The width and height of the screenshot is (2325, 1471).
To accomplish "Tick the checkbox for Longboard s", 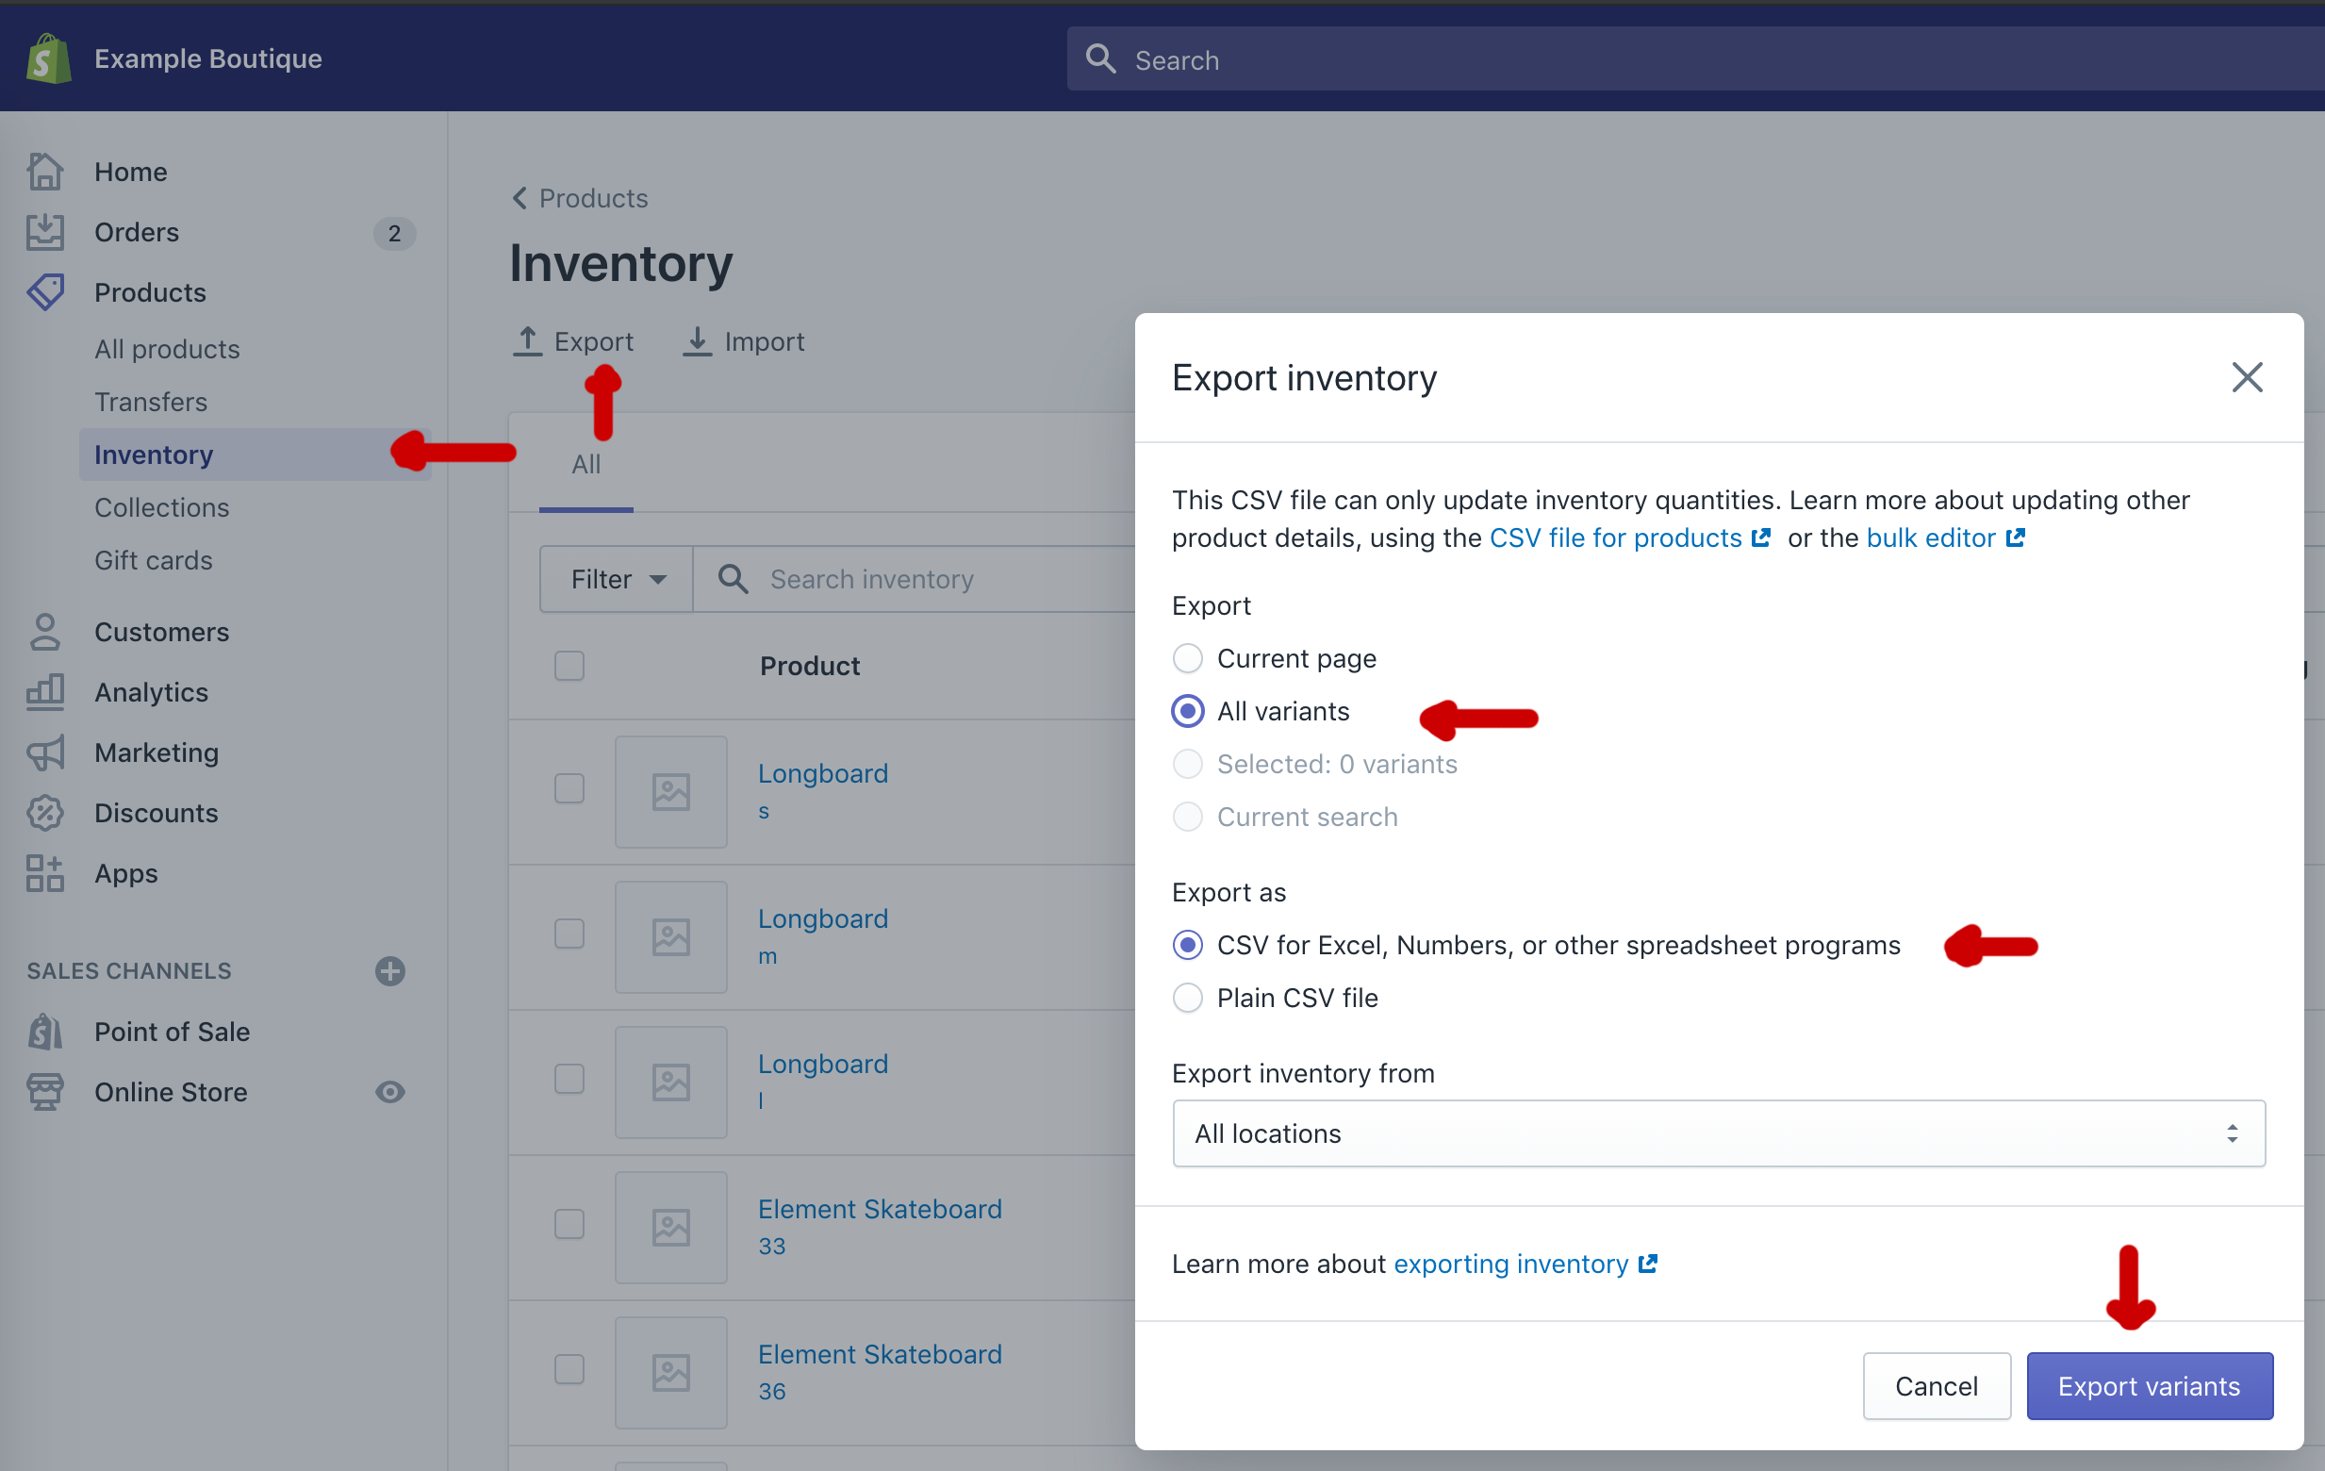I will click(569, 788).
